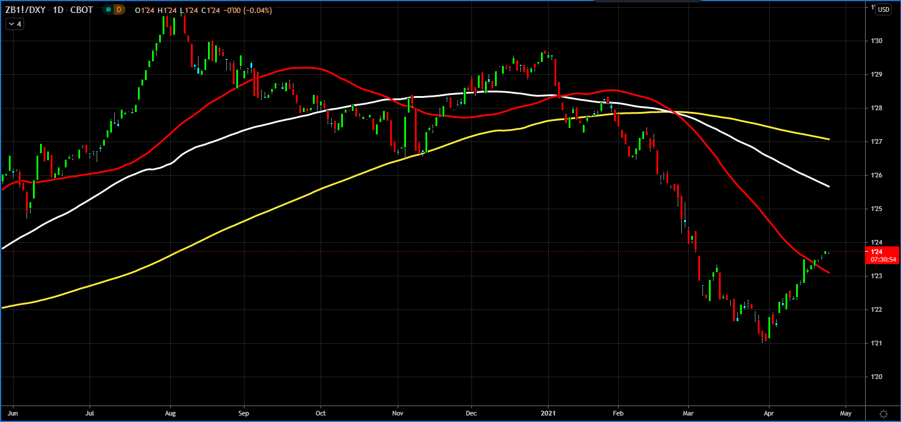The width and height of the screenshot is (901, 422).
Task: Click the 2021 label on time axis
Action: (x=549, y=413)
